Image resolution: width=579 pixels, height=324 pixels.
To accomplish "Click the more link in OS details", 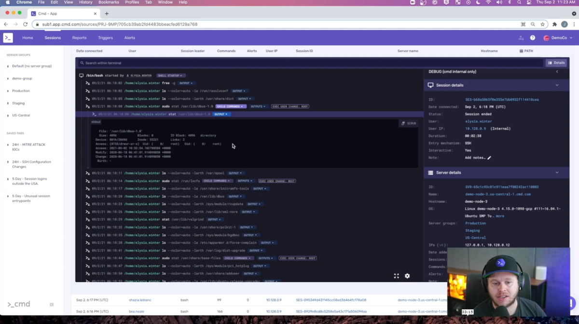I will coord(500,216).
